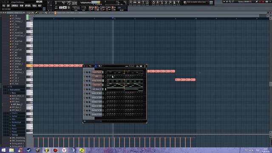
Task: Open the CHANNELS menu
Action: (15, 6)
